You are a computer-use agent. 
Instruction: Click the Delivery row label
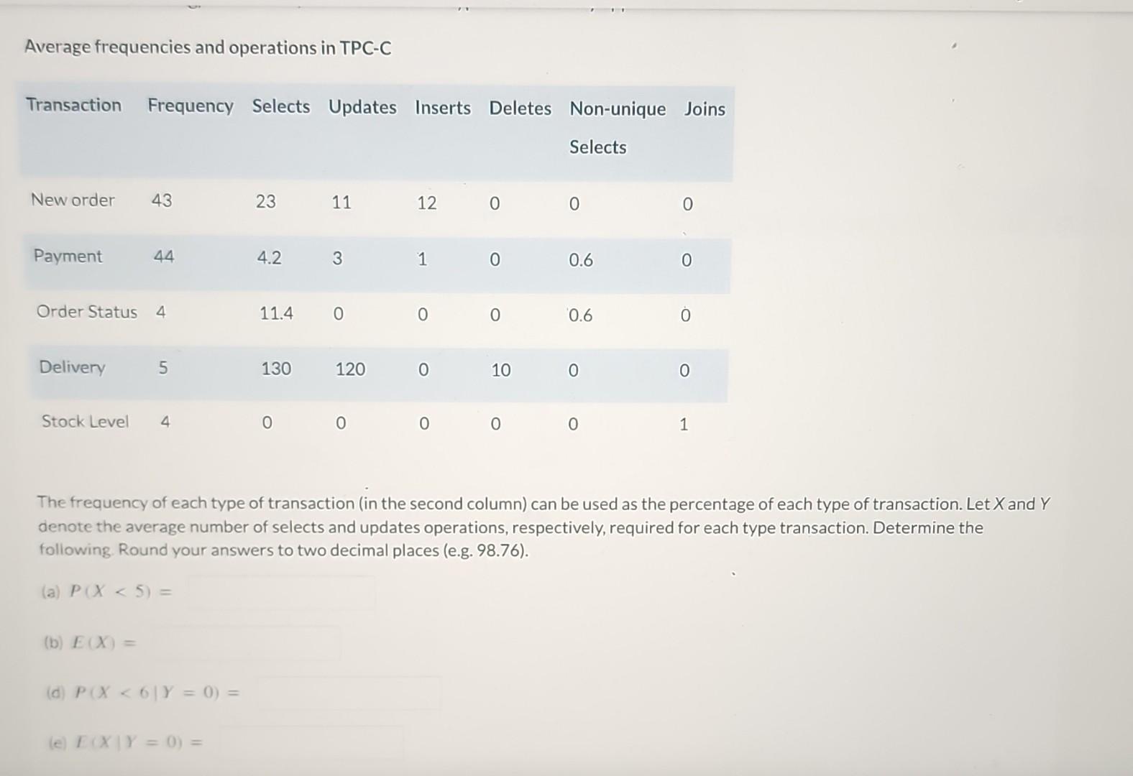pyautogui.click(x=71, y=369)
